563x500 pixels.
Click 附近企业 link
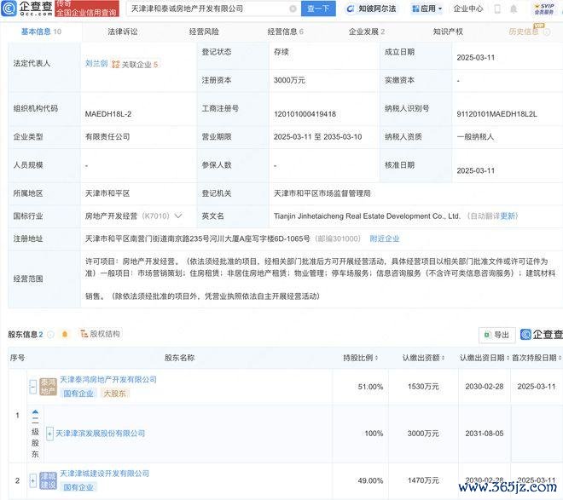click(385, 239)
